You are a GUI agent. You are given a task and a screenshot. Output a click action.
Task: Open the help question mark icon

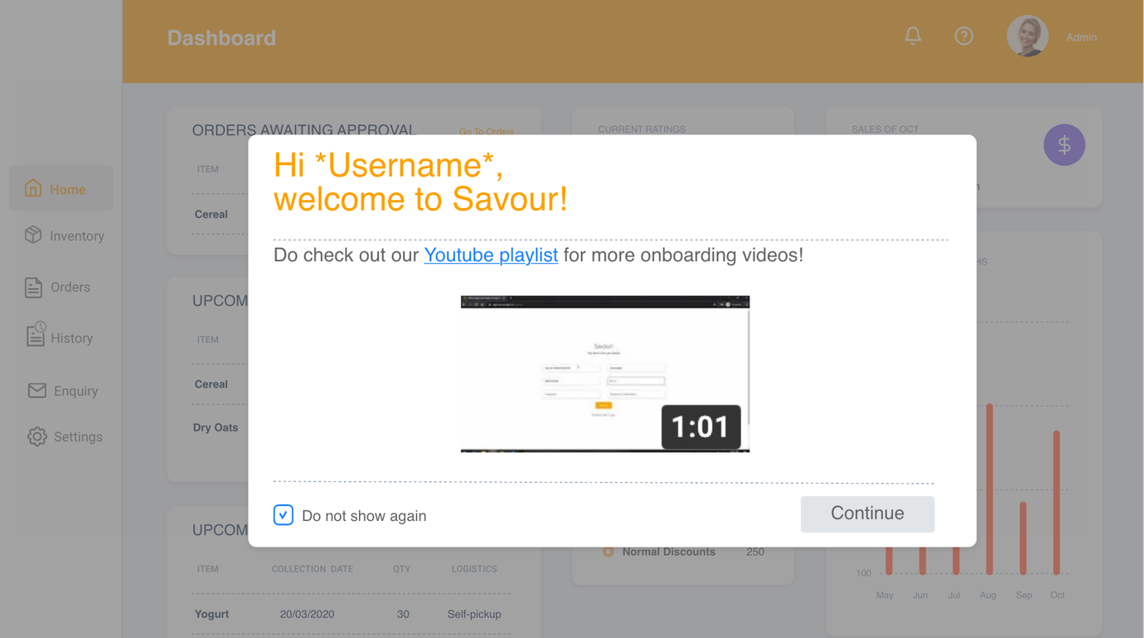[963, 36]
